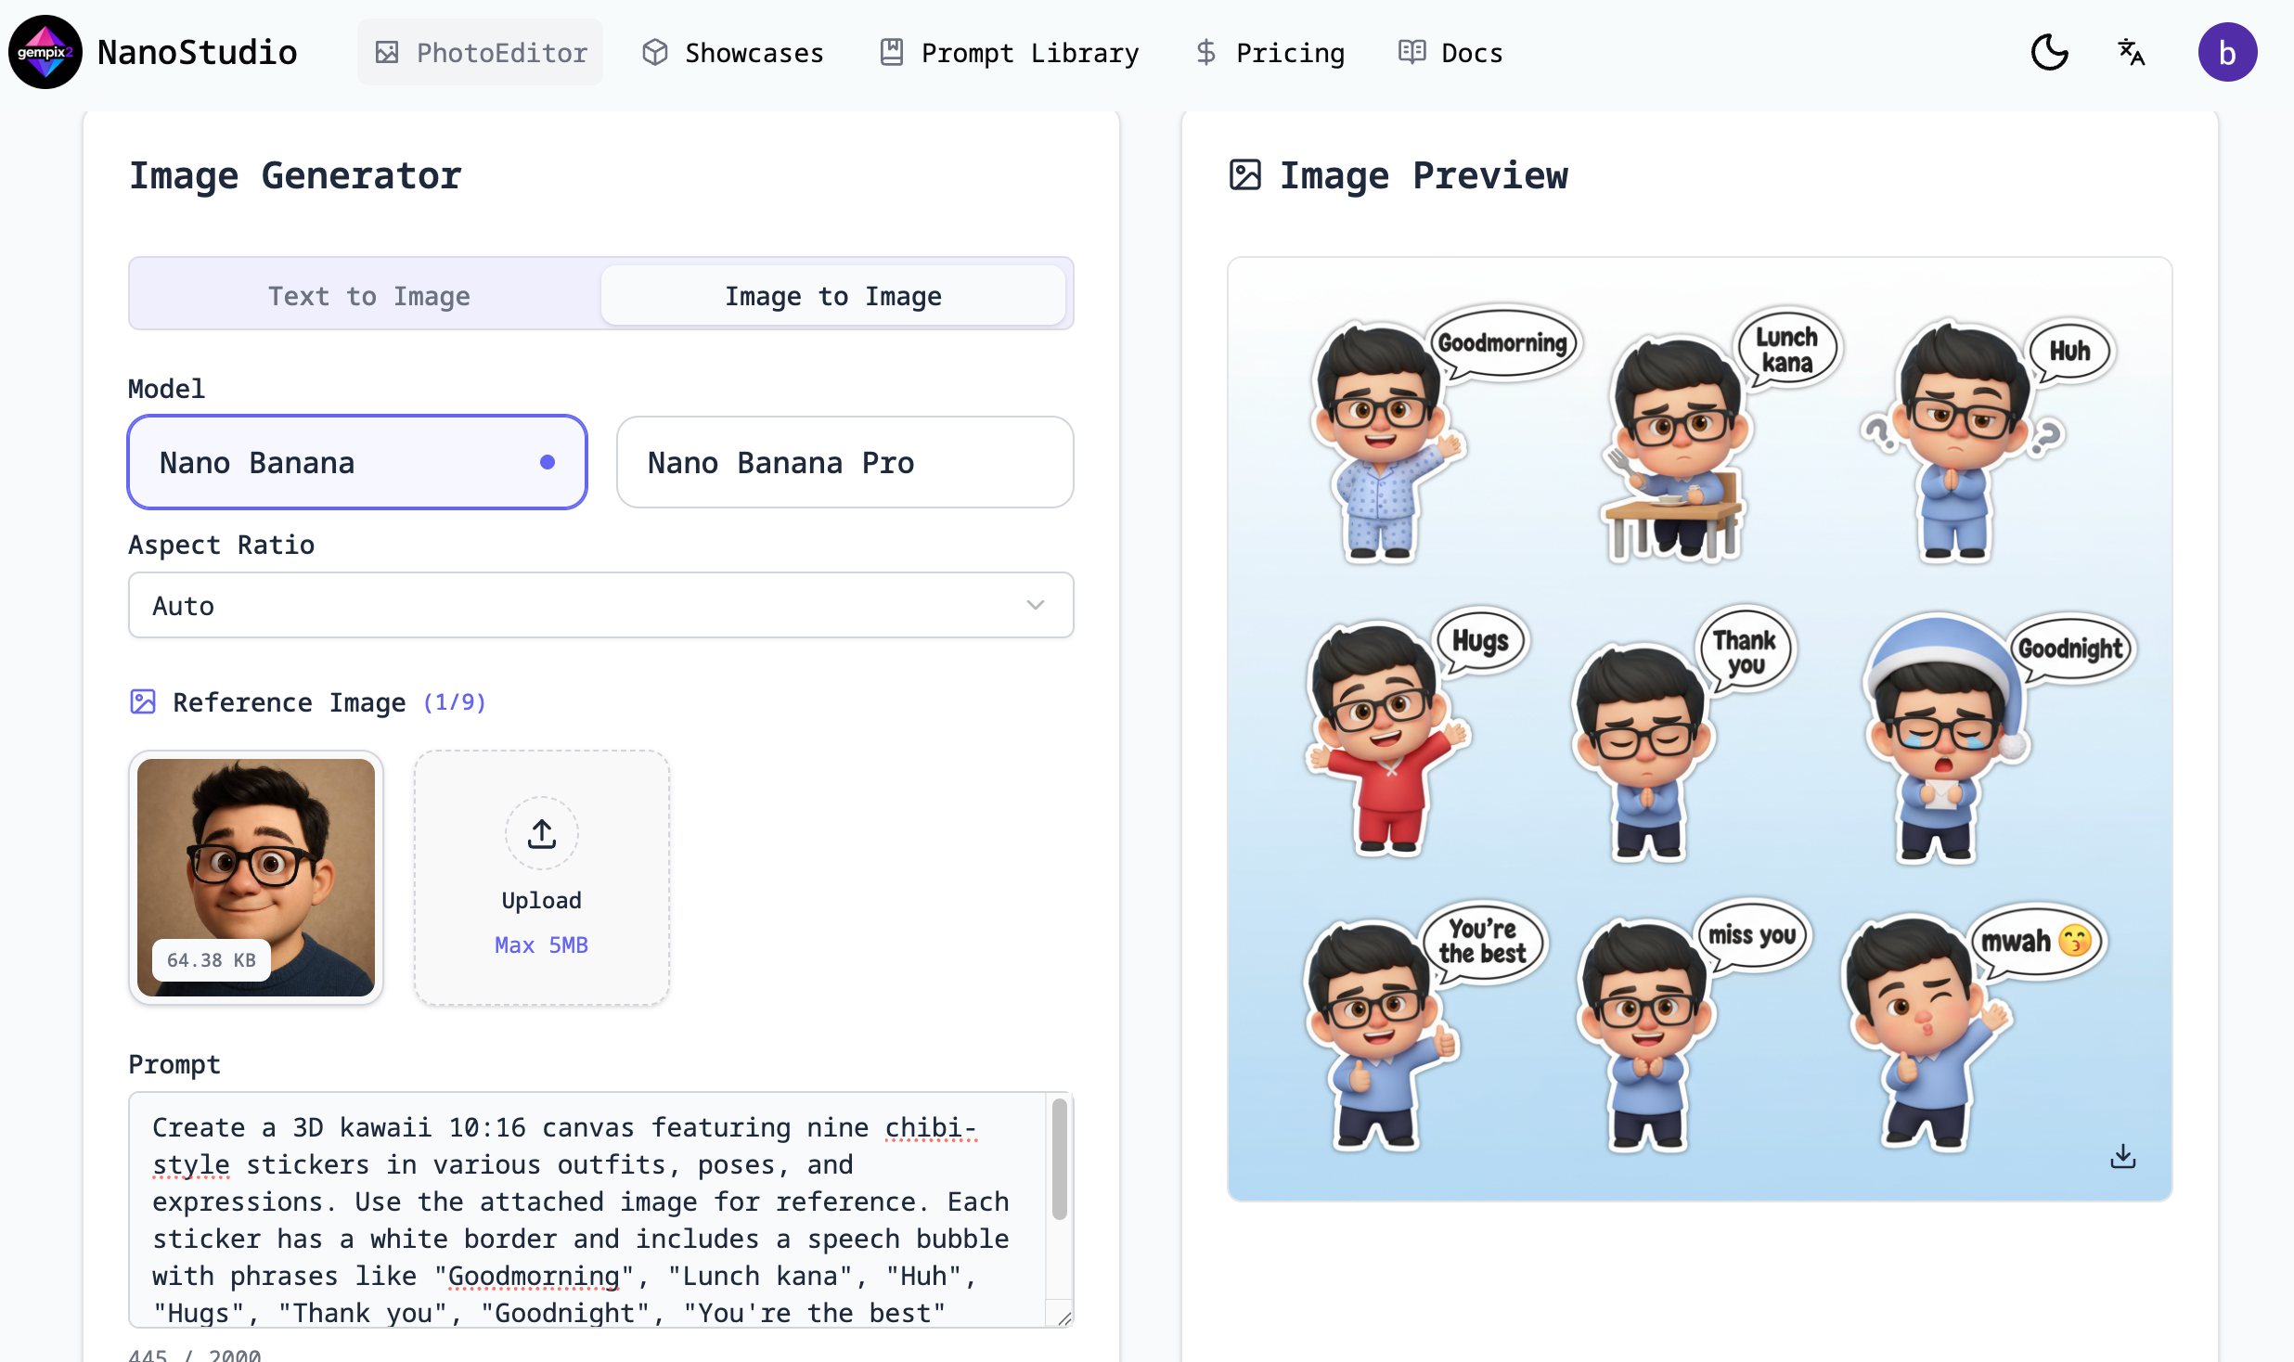Viewport: 2294px width, 1362px height.
Task: Click the uploaded reference image thumbnail
Action: tap(256, 877)
